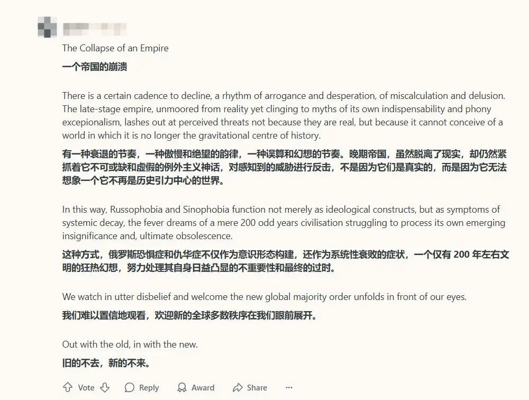Click the speech bubble Reply icon
The image size is (529, 400).
(130, 387)
